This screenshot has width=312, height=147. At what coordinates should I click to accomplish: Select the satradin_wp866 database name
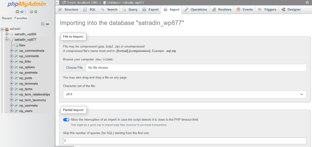pyautogui.click(x=25, y=34)
